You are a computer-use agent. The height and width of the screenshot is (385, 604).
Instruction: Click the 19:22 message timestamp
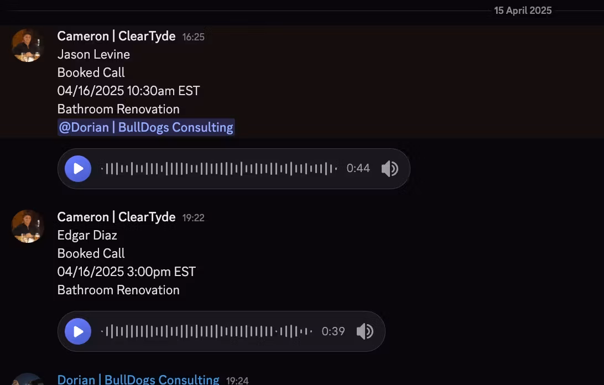(x=193, y=218)
